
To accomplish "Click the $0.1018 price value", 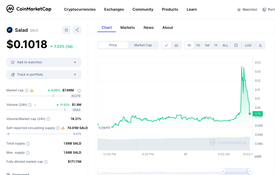I will click(27, 44).
